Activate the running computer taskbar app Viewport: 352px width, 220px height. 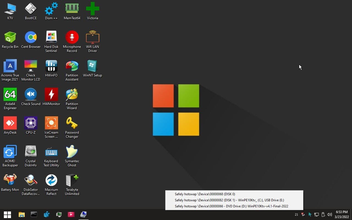tap(84, 215)
